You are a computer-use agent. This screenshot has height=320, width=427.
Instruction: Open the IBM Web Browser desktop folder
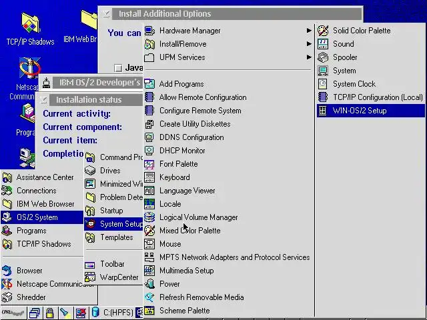click(x=81, y=27)
